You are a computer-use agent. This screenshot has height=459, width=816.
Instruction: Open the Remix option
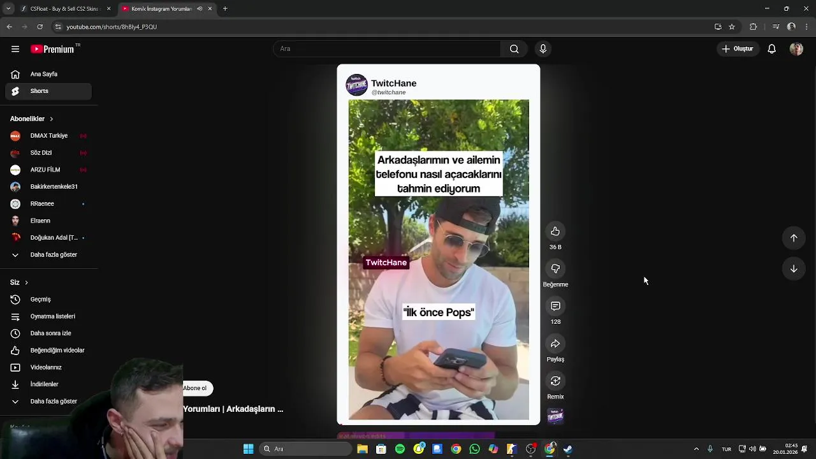555,381
